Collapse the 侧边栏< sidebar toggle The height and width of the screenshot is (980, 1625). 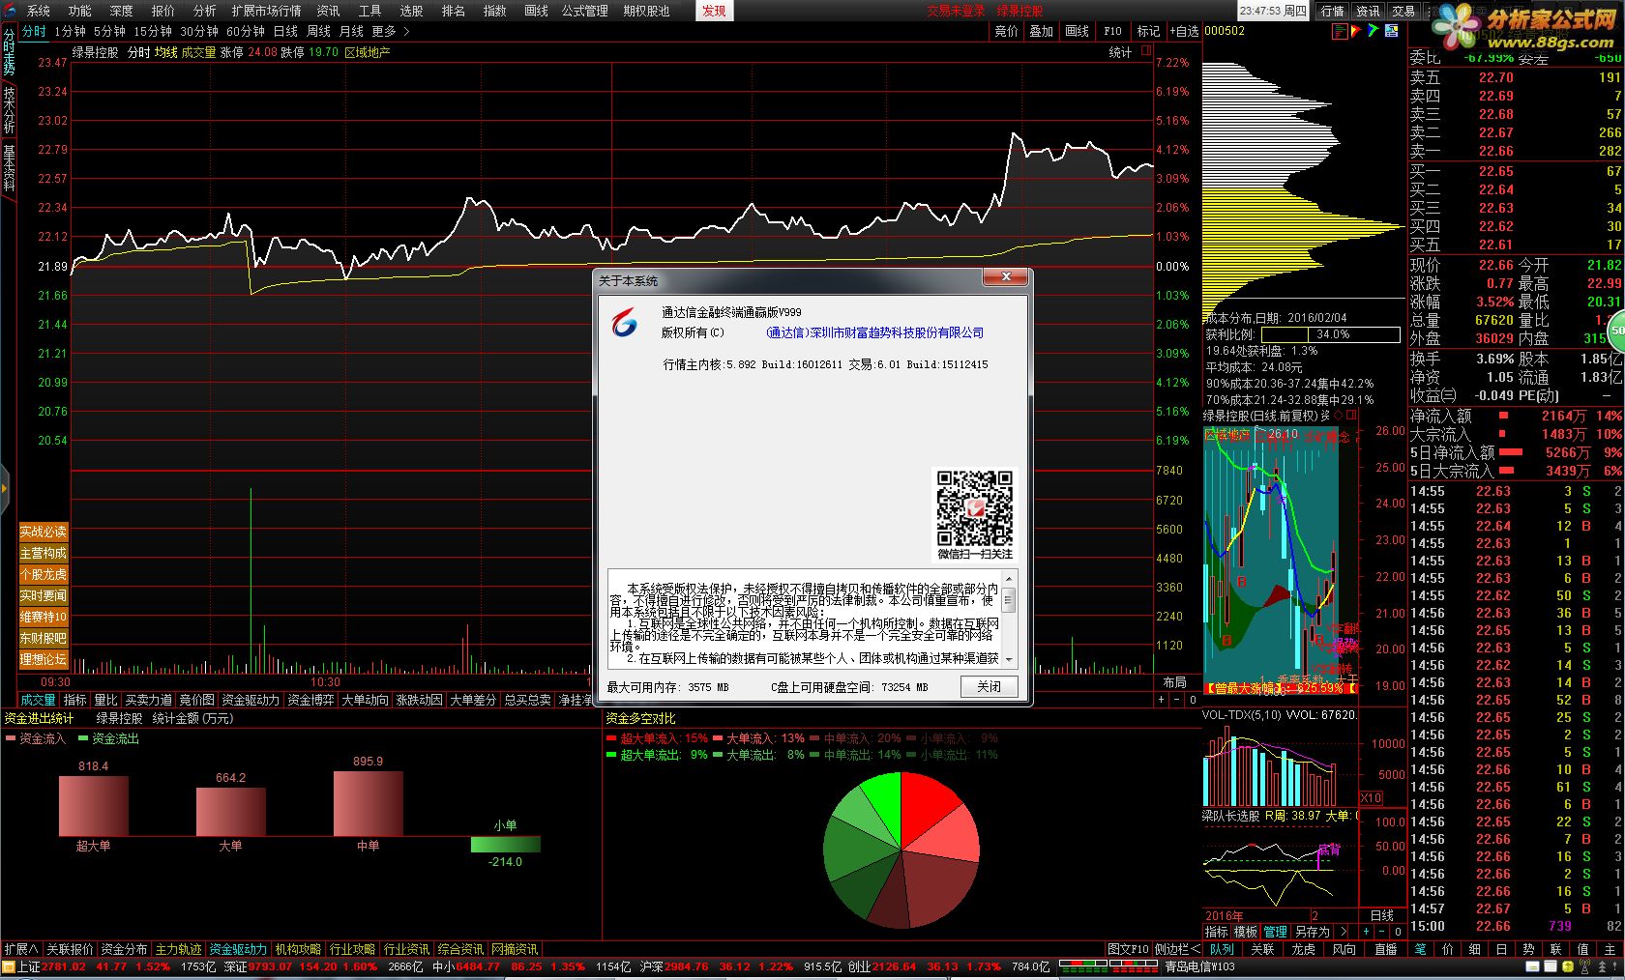click(1176, 949)
